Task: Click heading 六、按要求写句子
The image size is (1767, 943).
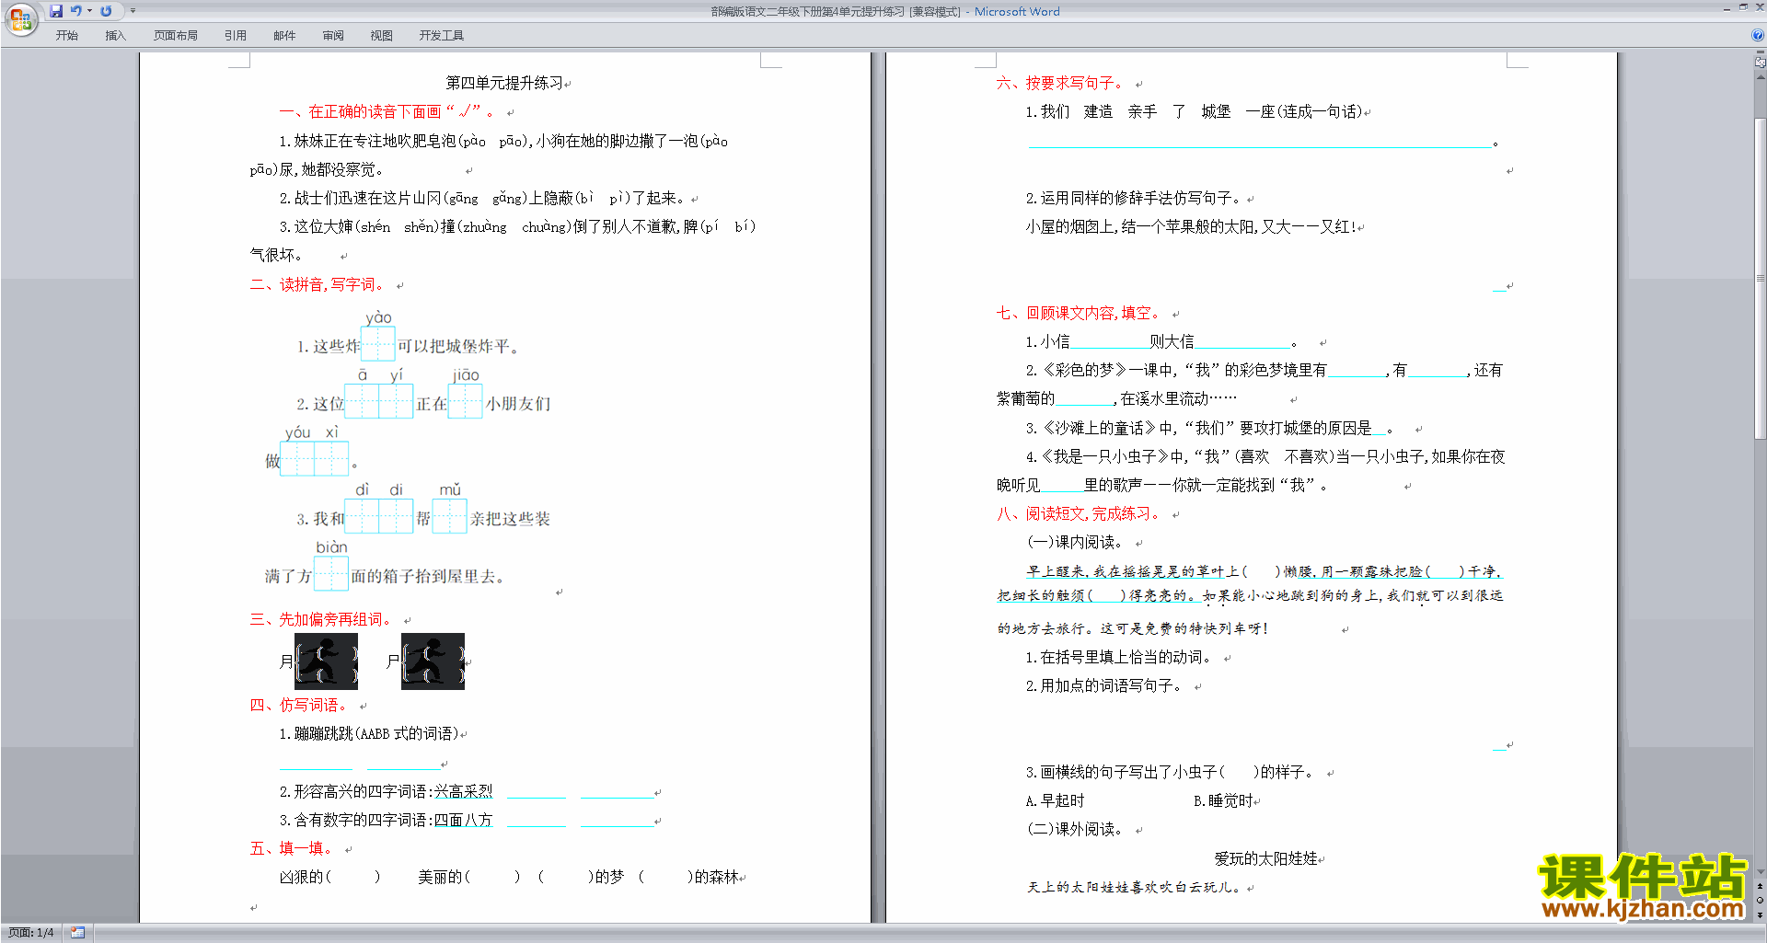Action: (1060, 83)
